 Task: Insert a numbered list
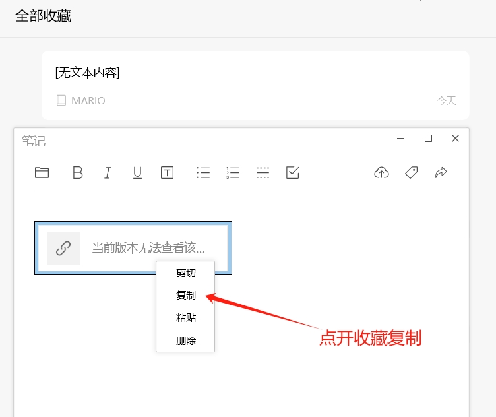point(233,173)
